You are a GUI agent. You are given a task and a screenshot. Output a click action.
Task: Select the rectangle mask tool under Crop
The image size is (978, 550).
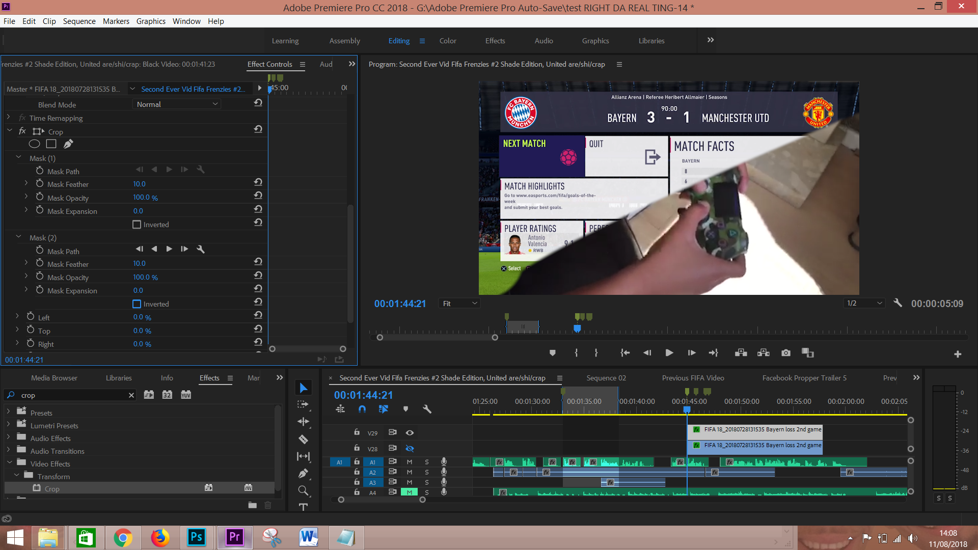click(x=51, y=144)
